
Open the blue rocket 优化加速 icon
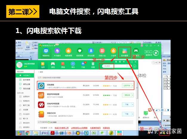91,51
